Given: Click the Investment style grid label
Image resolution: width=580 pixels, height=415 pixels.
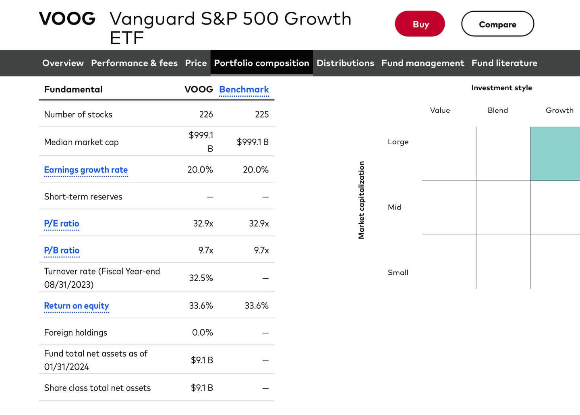Looking at the screenshot, I should pos(501,87).
